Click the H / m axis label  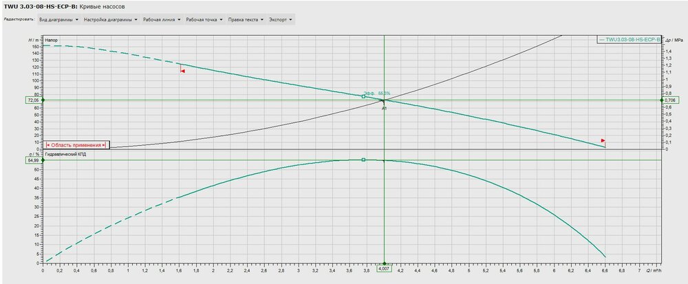point(34,40)
